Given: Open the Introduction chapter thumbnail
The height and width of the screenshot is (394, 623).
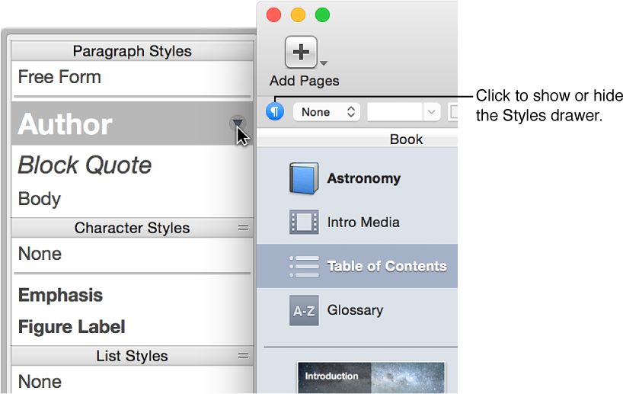Looking at the screenshot, I should pos(371,377).
